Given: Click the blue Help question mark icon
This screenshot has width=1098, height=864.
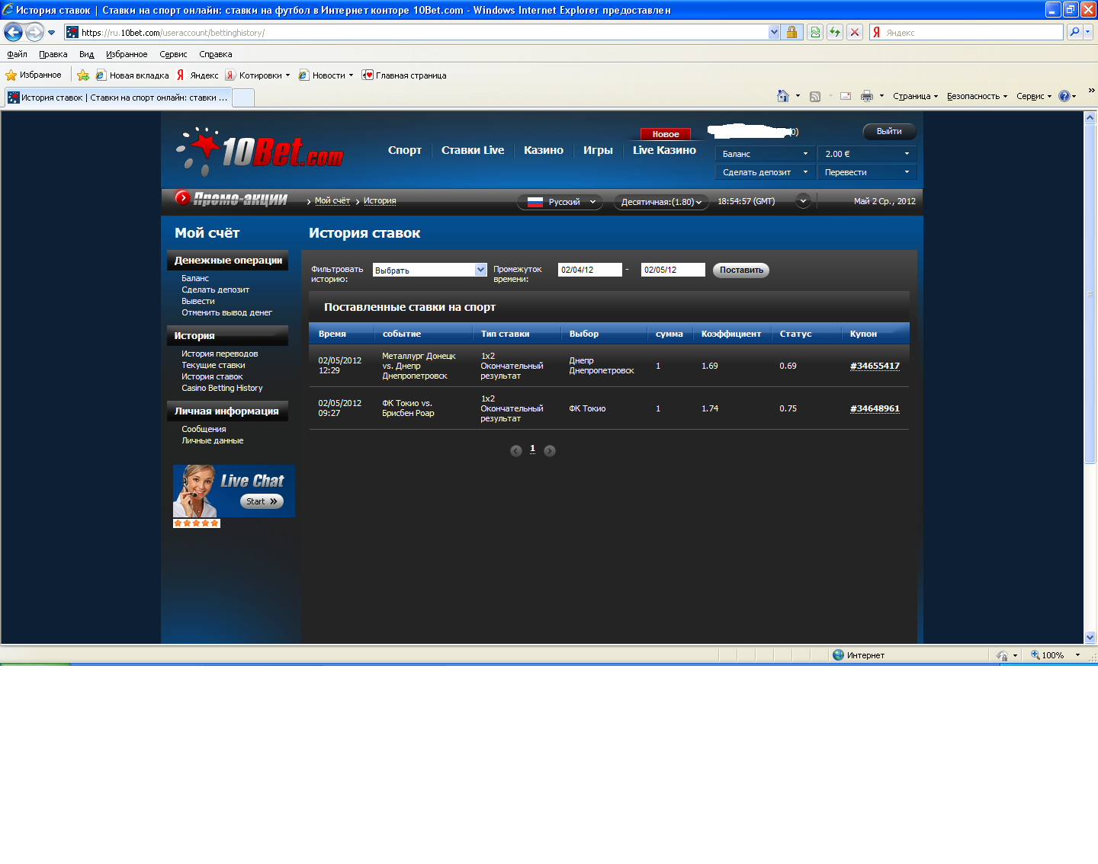Looking at the screenshot, I should (1064, 96).
